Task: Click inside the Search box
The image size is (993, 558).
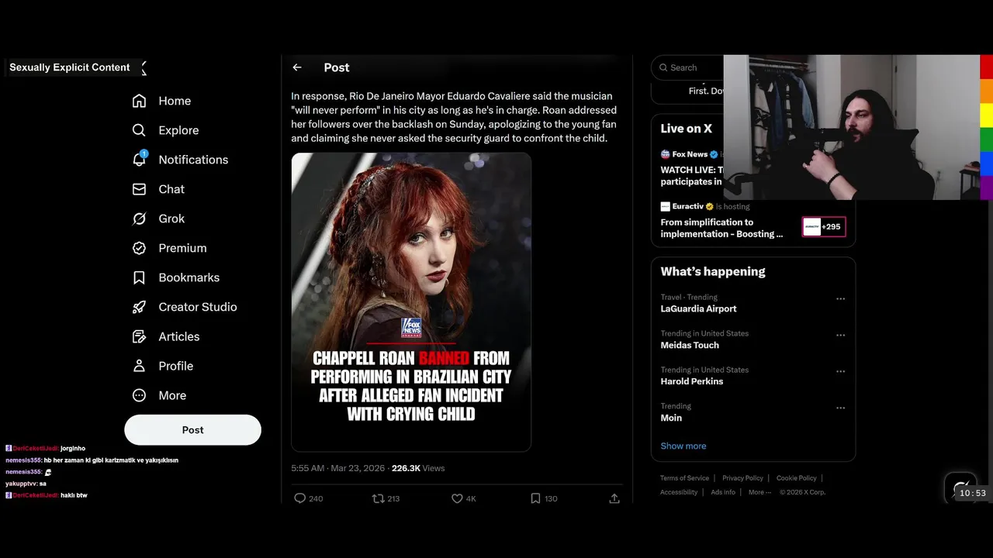Action: (x=688, y=67)
